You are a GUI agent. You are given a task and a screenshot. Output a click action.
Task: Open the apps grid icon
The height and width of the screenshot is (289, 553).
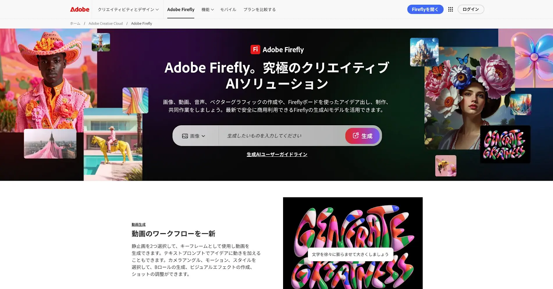point(450,9)
